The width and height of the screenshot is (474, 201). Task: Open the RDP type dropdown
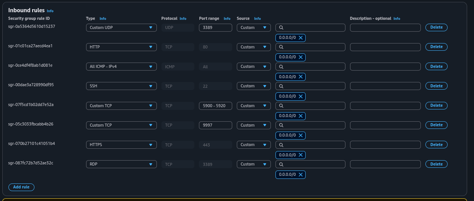(121, 164)
